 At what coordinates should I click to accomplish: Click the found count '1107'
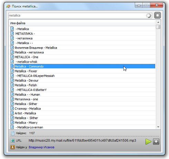click(x=32, y=133)
